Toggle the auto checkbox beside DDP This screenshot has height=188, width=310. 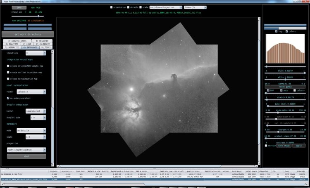(x=281, y=90)
